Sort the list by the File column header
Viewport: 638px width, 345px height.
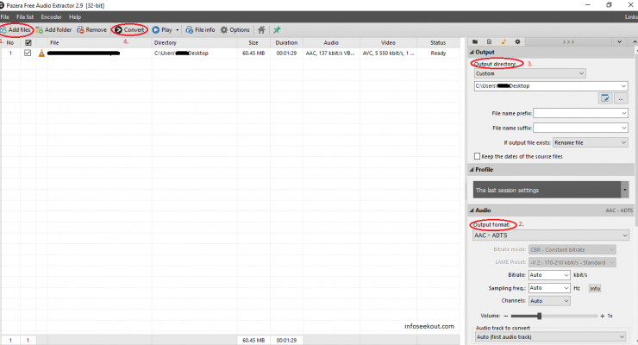click(x=100, y=43)
